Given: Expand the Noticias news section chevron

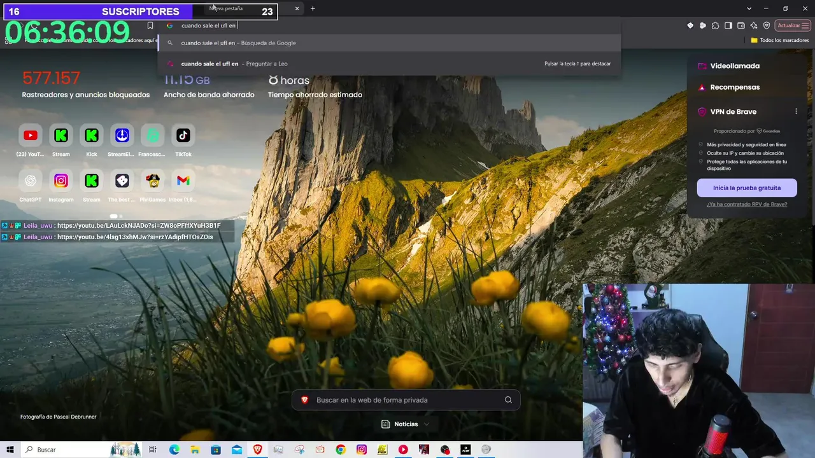Looking at the screenshot, I should [426, 424].
